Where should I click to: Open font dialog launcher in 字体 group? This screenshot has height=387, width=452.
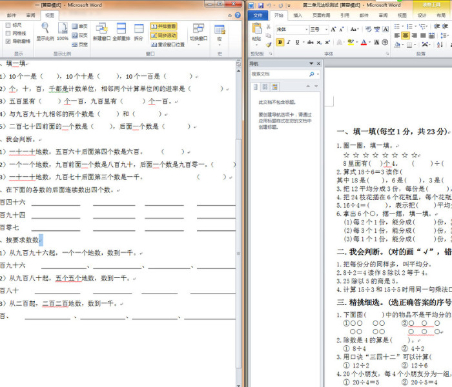click(387, 54)
